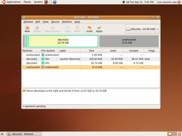The image size is (182, 136).
Task: Open the Device menu
Action: (55, 22)
